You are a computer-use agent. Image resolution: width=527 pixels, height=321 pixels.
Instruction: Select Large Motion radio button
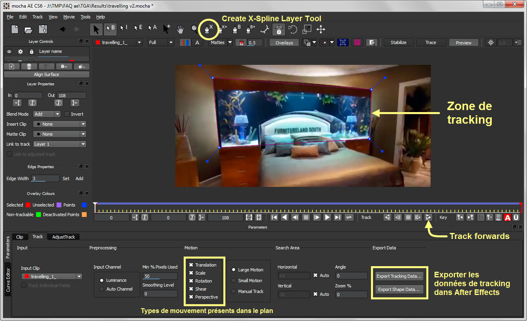(x=233, y=270)
